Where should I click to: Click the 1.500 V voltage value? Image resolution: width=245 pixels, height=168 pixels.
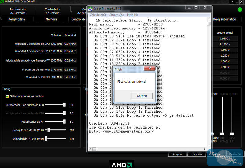tap(225, 67)
